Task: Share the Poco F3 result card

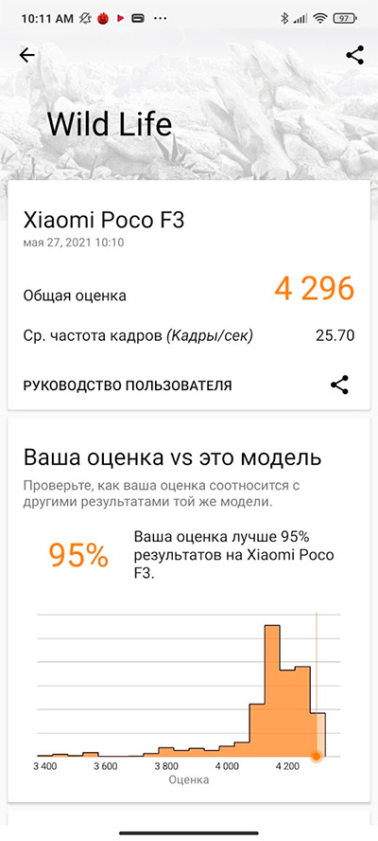Action: [x=339, y=385]
